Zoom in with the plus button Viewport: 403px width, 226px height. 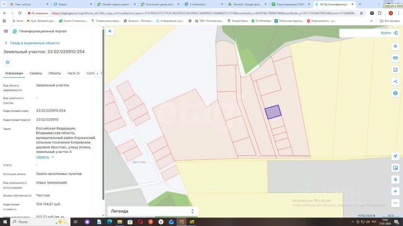click(x=395, y=191)
